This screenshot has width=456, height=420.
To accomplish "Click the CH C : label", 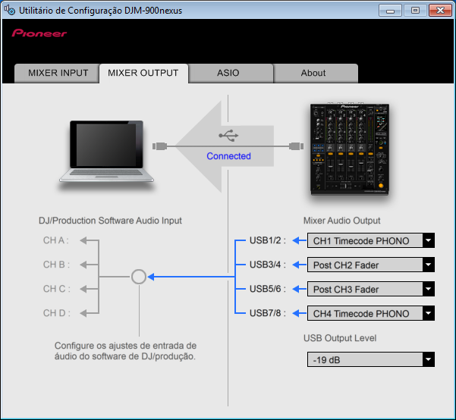I will tap(57, 289).
